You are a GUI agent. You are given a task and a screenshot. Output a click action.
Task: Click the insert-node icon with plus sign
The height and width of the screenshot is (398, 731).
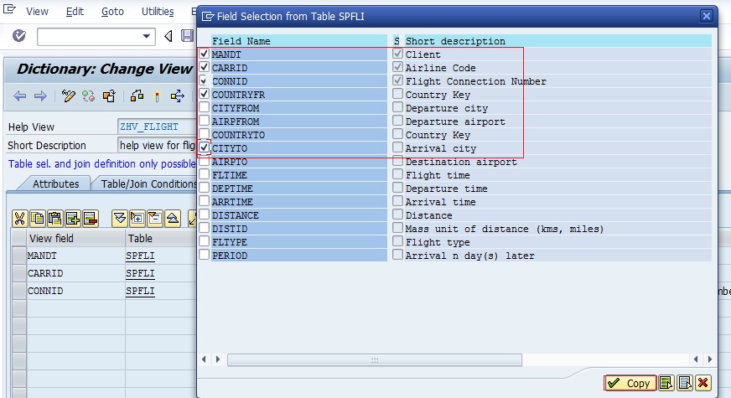(x=137, y=218)
